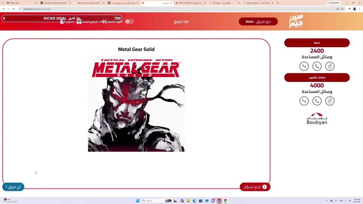The image size is (363, 204).
Task: Click the ضعاف القلوب score 4000
Action: click(x=317, y=85)
